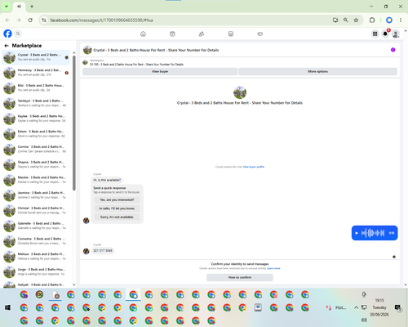Bookmark this page with star icon
408x327 pixels.
click(356, 20)
